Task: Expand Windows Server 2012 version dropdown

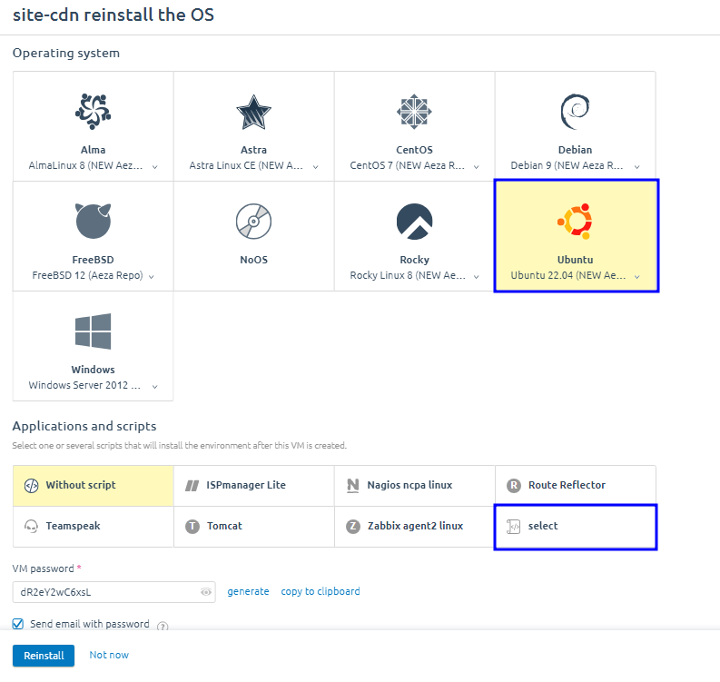Action: [x=155, y=386]
